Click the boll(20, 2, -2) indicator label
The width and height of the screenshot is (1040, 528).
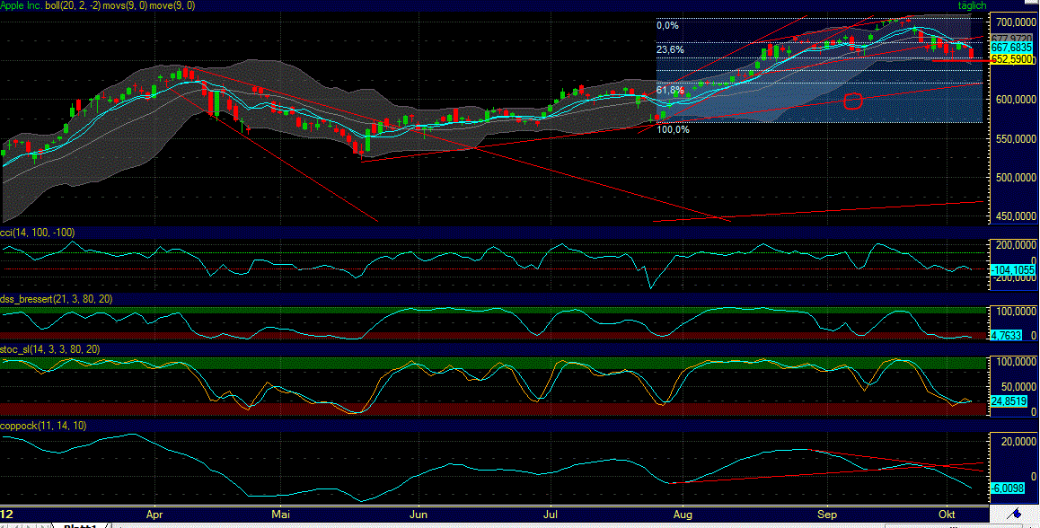tap(72, 5)
